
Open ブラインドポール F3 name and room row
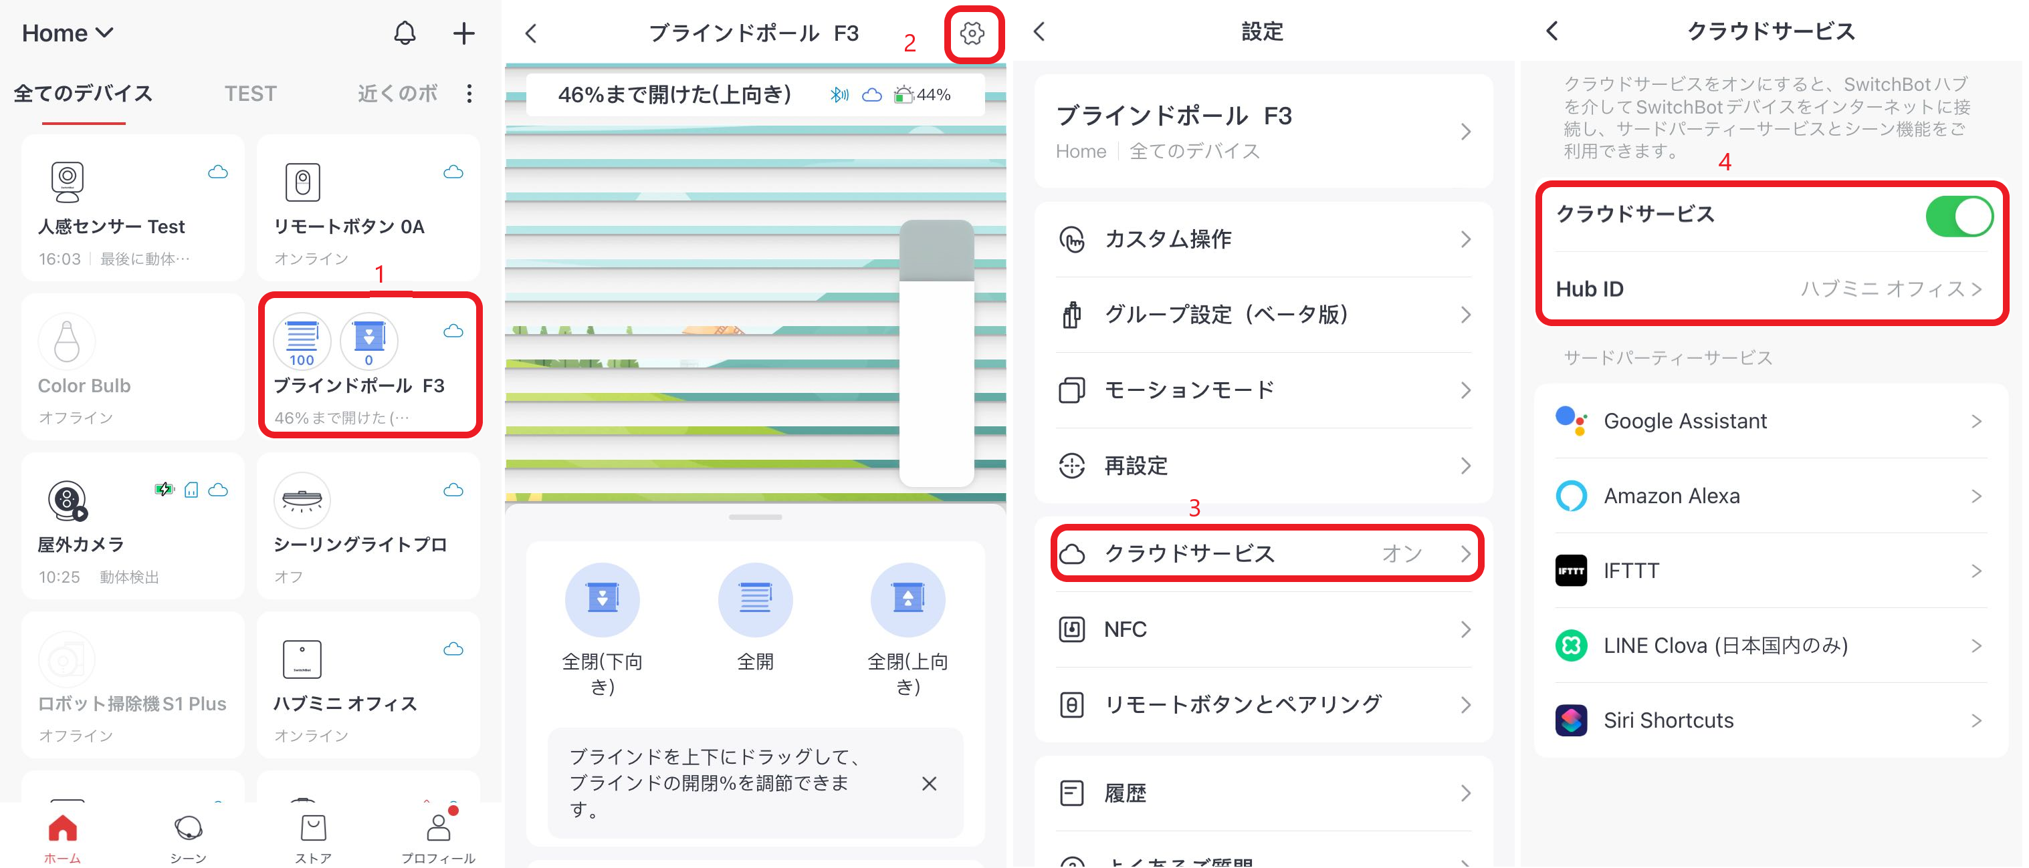click(x=1263, y=132)
